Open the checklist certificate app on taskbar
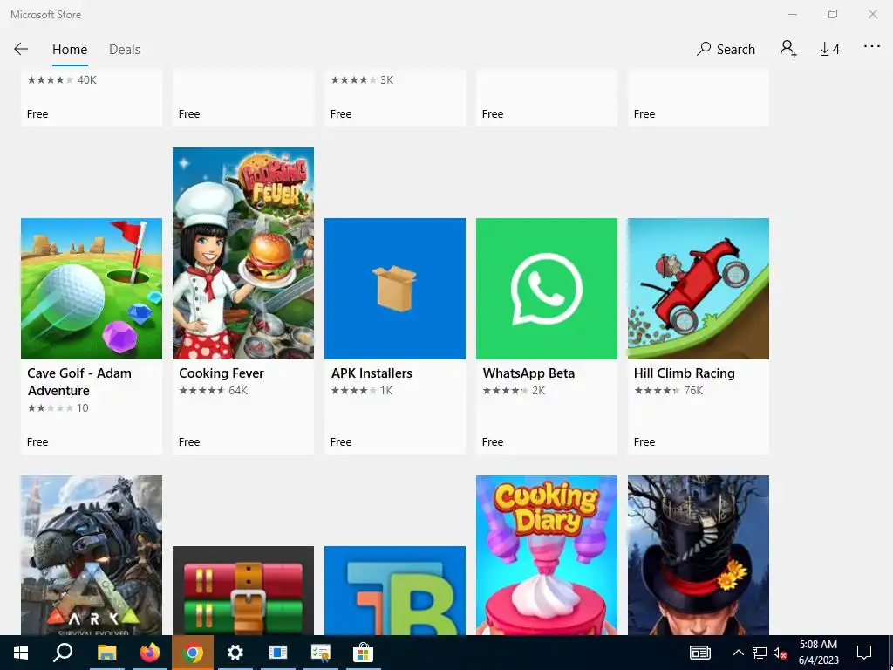This screenshot has width=893, height=670. click(321, 653)
